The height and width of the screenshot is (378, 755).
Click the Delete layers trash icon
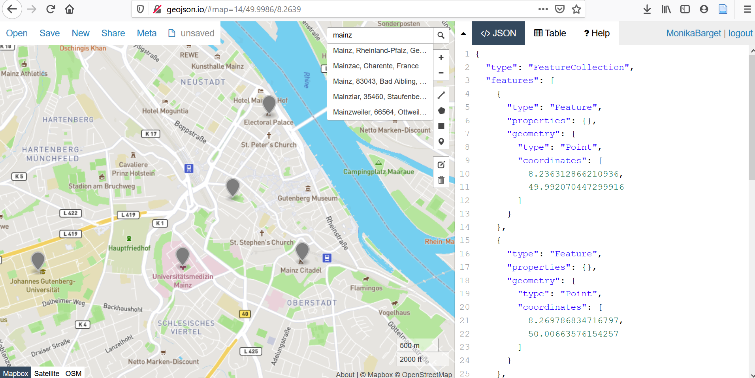(x=441, y=180)
